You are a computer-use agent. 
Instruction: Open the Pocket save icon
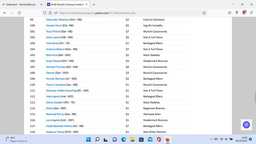coord(230,13)
